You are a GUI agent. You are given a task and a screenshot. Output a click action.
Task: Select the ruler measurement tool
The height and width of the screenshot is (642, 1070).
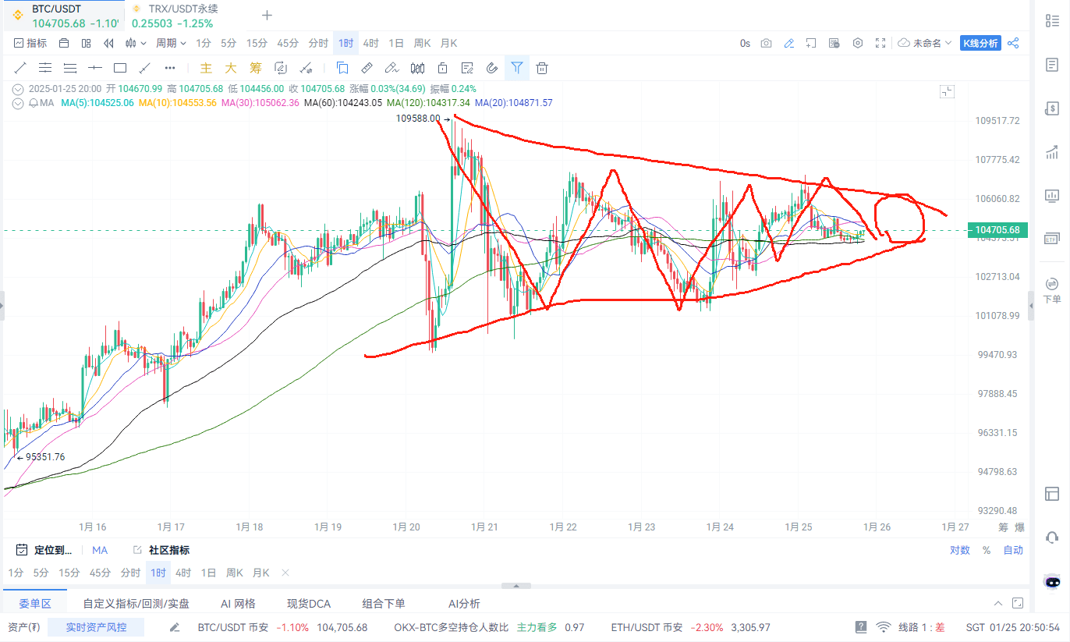coord(367,68)
